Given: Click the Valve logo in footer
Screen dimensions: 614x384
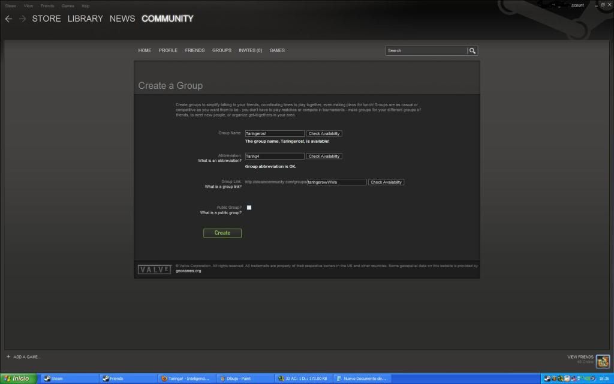Looking at the screenshot, I should tap(154, 269).
